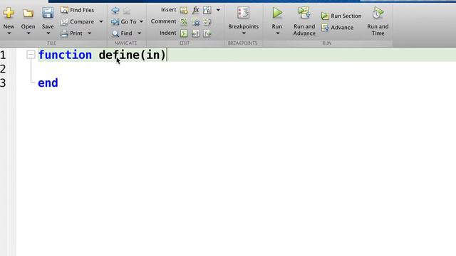
Task: Click line number 3 in the gutter
Action: 3,83
